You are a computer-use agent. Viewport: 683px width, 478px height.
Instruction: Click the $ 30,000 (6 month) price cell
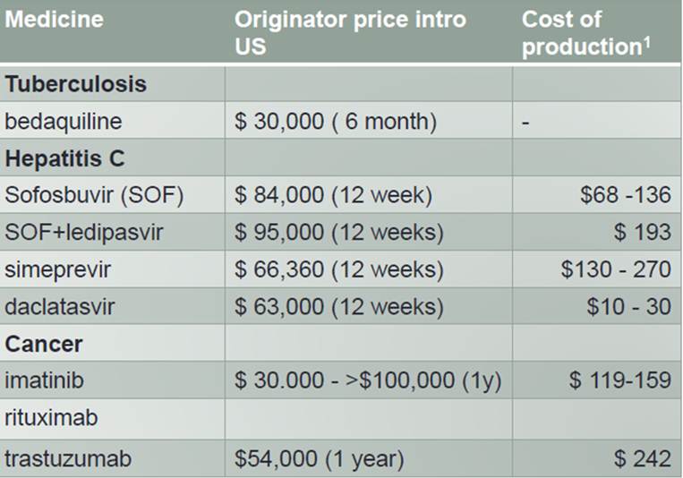pyautogui.click(x=336, y=122)
